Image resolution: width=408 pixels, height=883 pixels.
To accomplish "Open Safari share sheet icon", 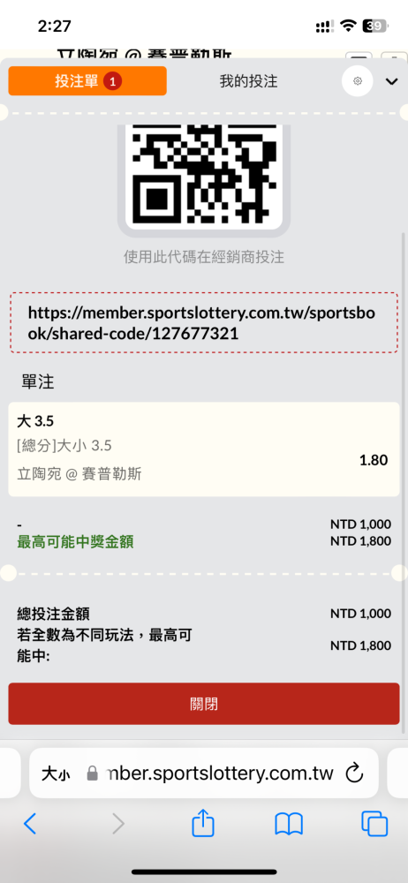I will click(x=203, y=824).
